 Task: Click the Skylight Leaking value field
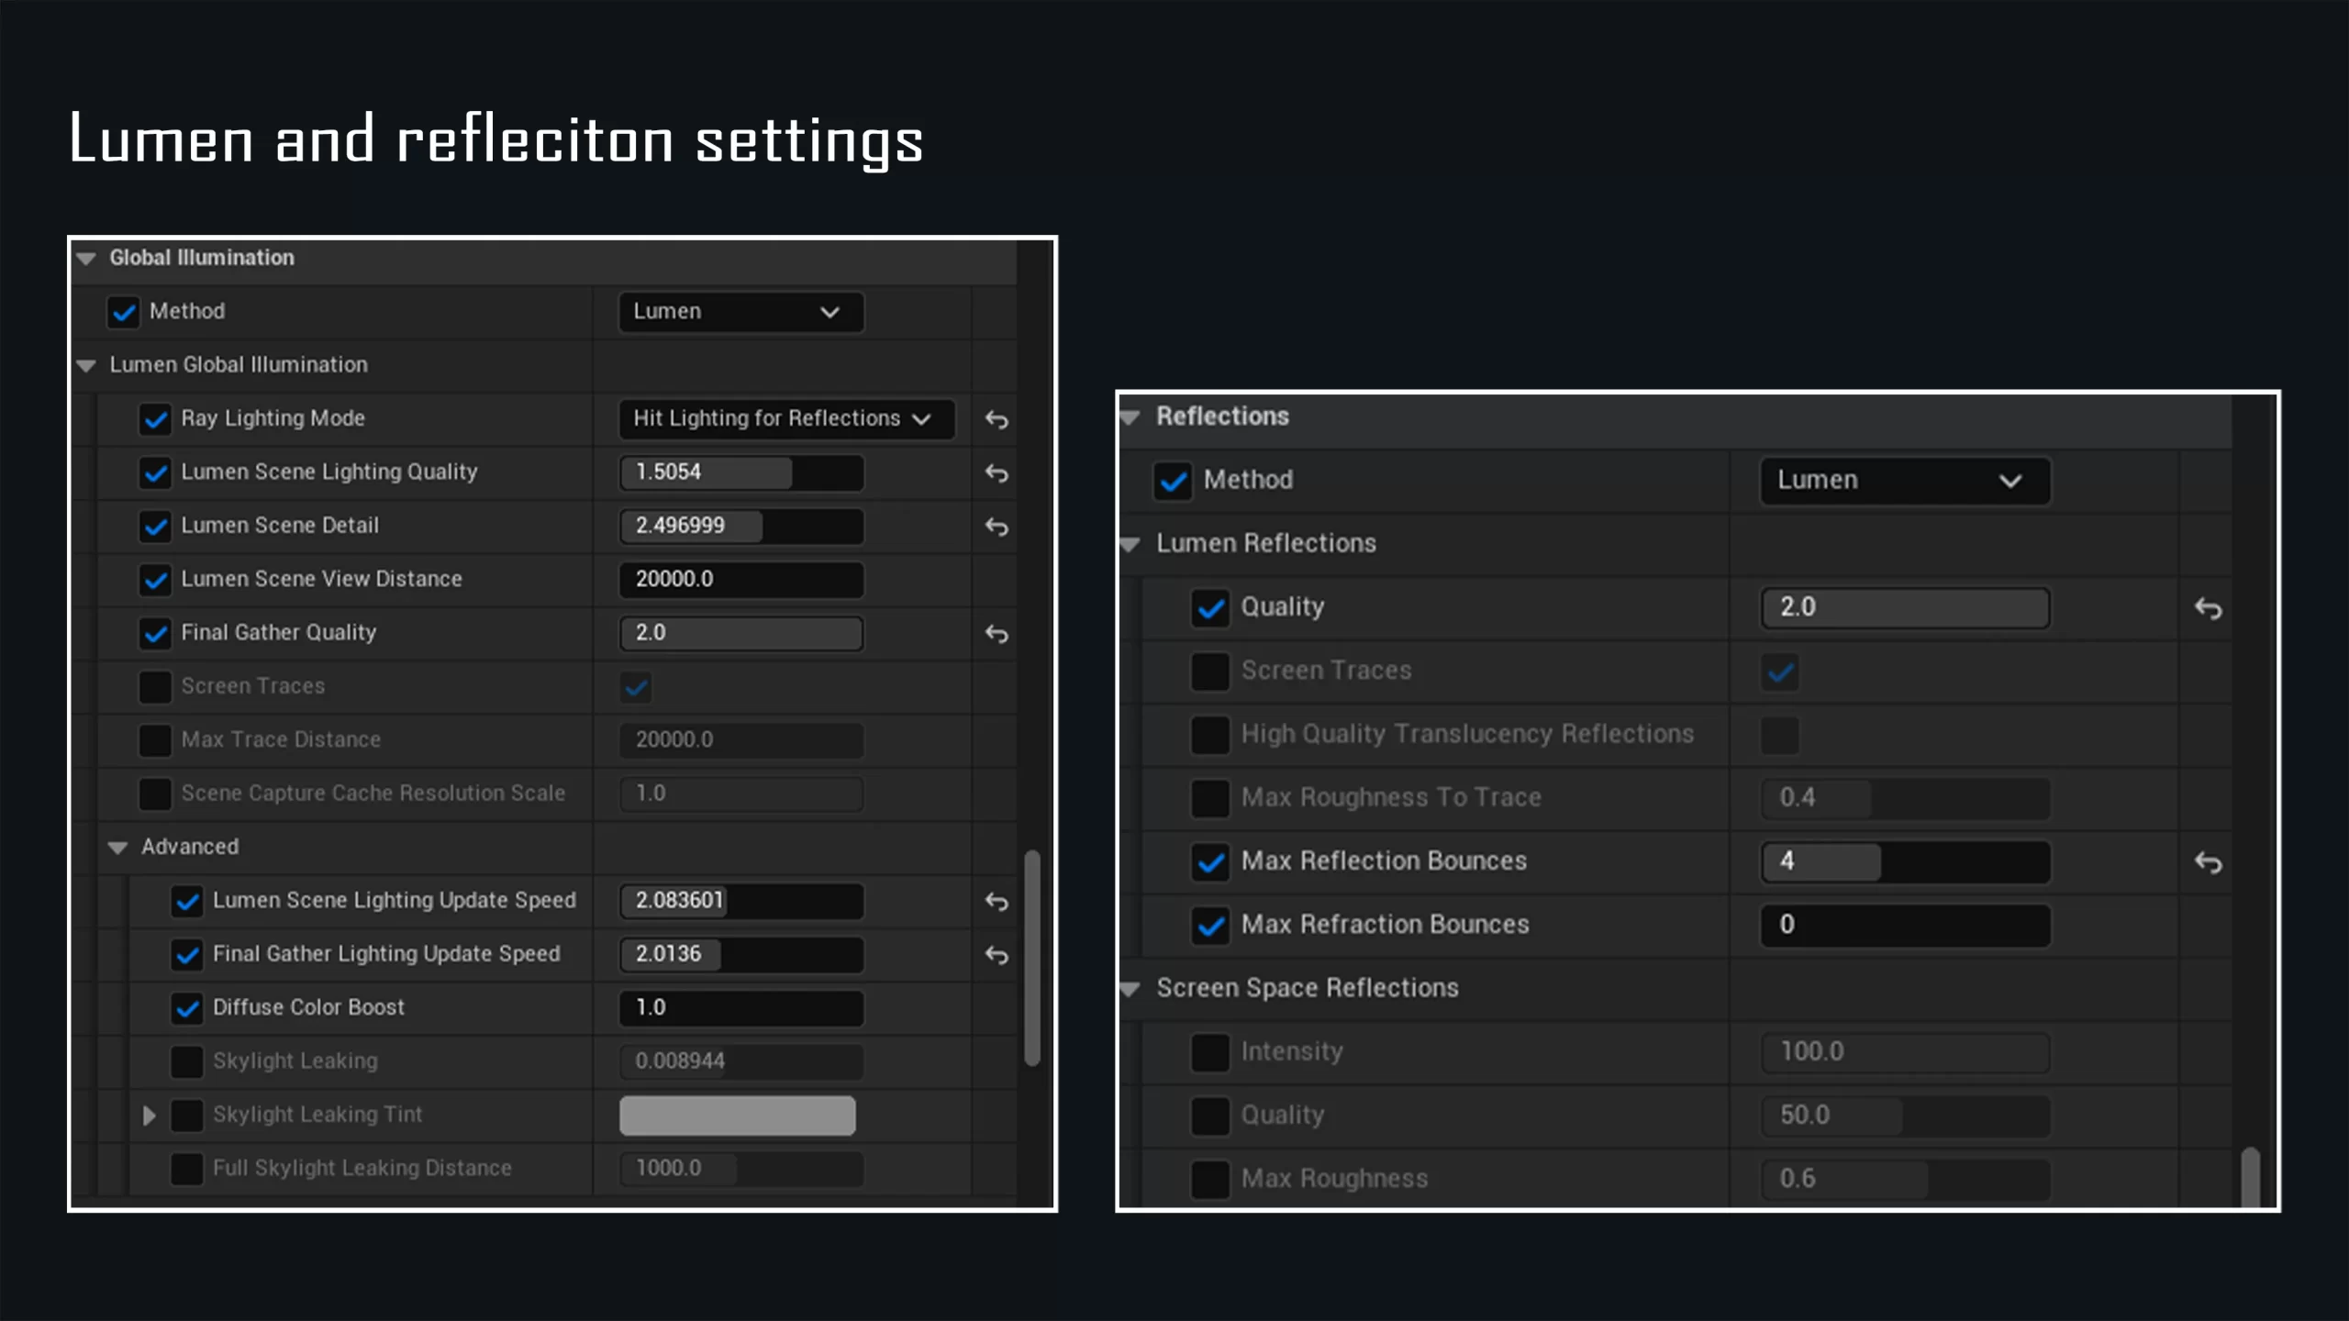click(x=741, y=1061)
